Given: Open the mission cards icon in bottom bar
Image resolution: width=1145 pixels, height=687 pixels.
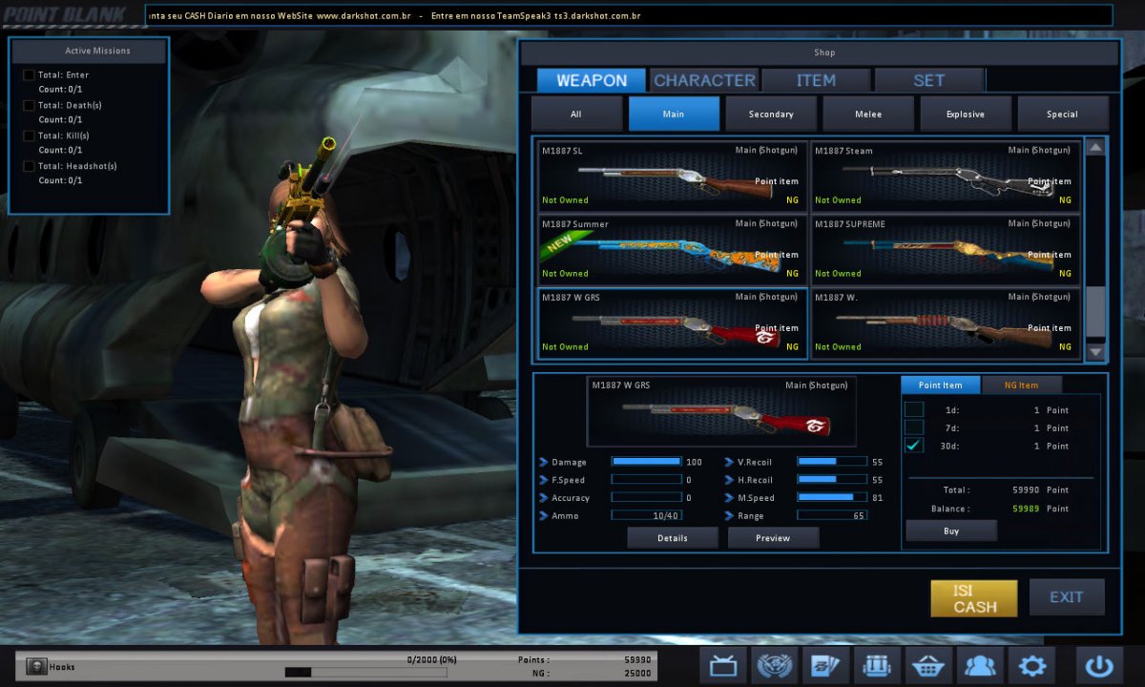Looking at the screenshot, I should (x=826, y=666).
